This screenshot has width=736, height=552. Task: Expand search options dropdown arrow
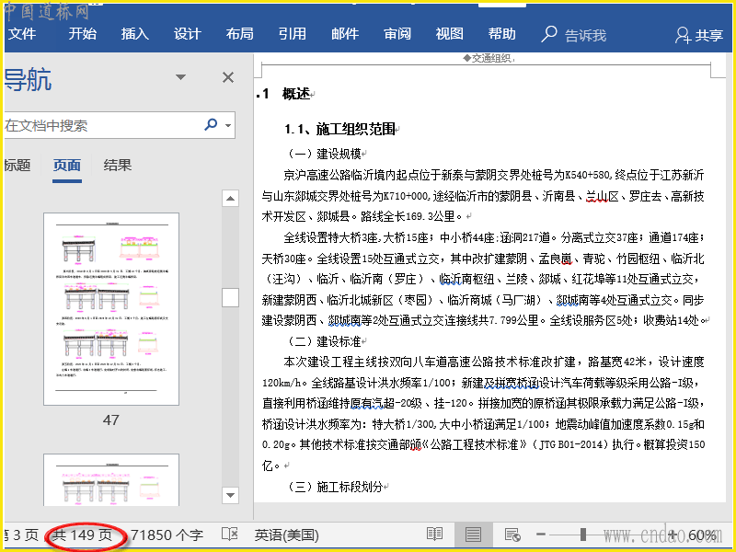click(x=228, y=125)
